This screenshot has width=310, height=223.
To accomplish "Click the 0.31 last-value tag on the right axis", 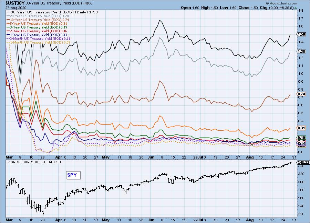I will [301, 128].
